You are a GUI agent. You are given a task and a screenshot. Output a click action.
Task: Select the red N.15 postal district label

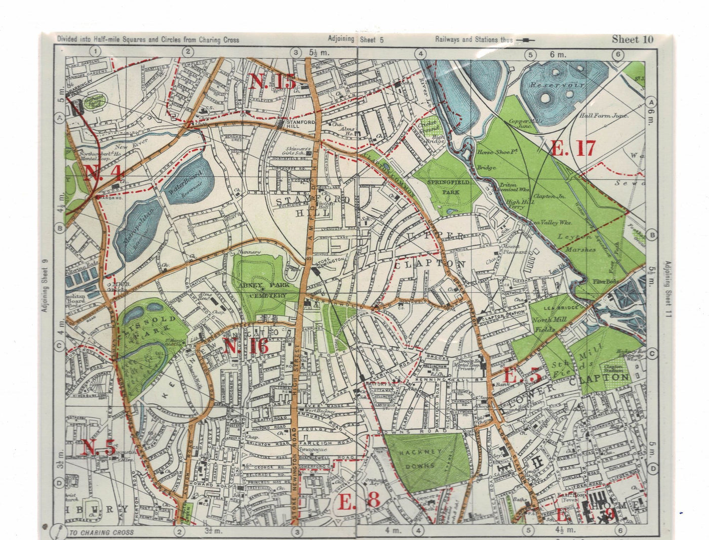pyautogui.click(x=272, y=81)
